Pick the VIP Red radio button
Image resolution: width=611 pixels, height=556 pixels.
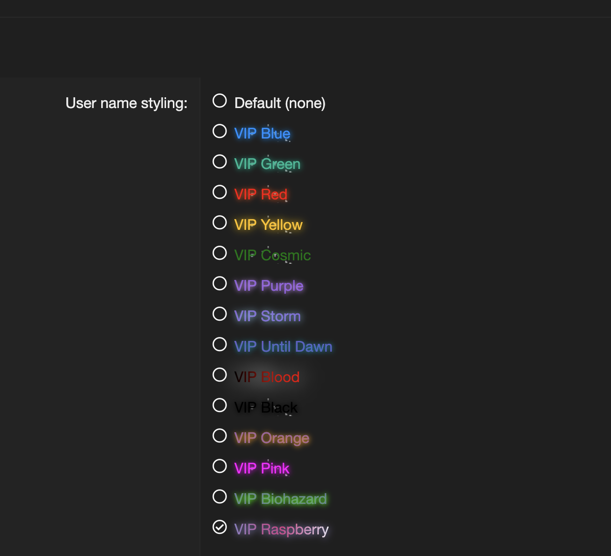220,192
